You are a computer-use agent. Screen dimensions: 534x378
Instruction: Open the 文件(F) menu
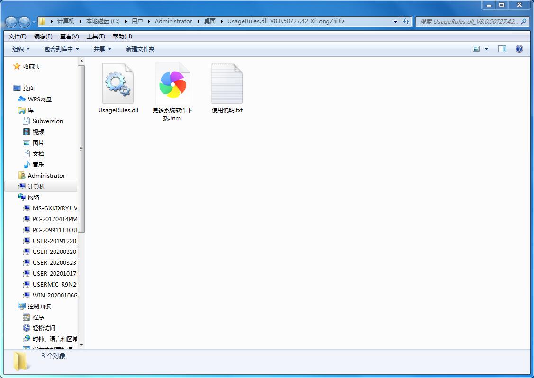(18, 36)
